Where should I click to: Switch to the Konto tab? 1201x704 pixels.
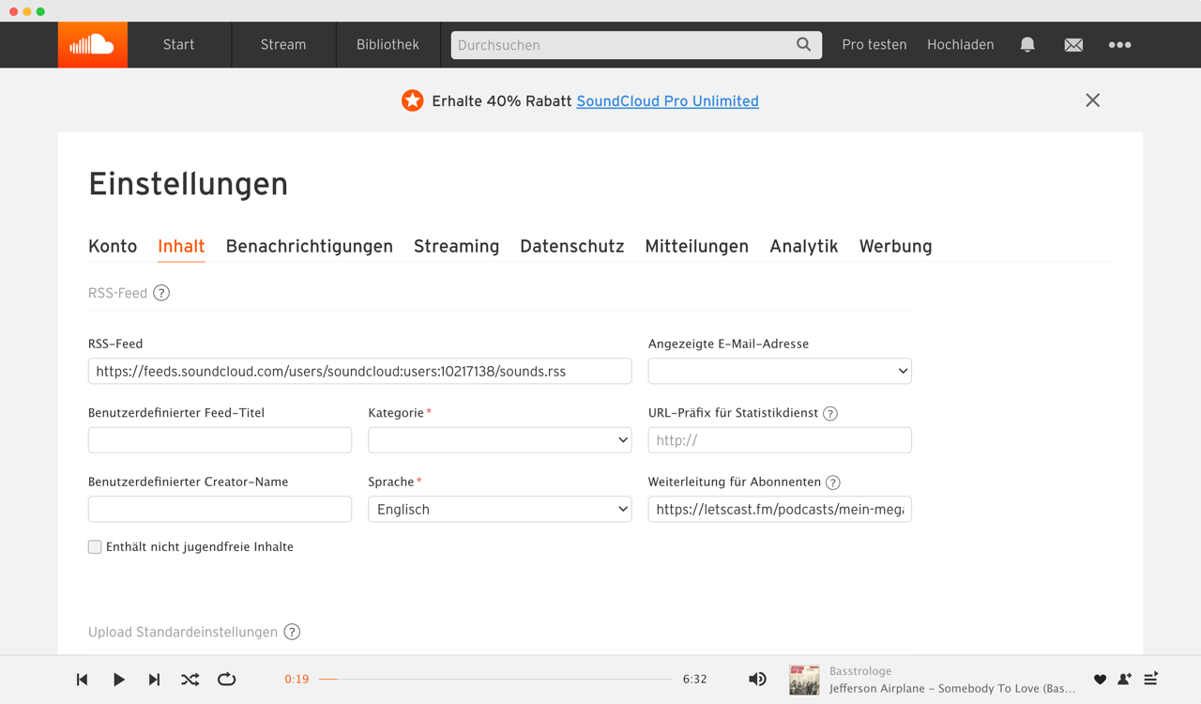point(113,246)
